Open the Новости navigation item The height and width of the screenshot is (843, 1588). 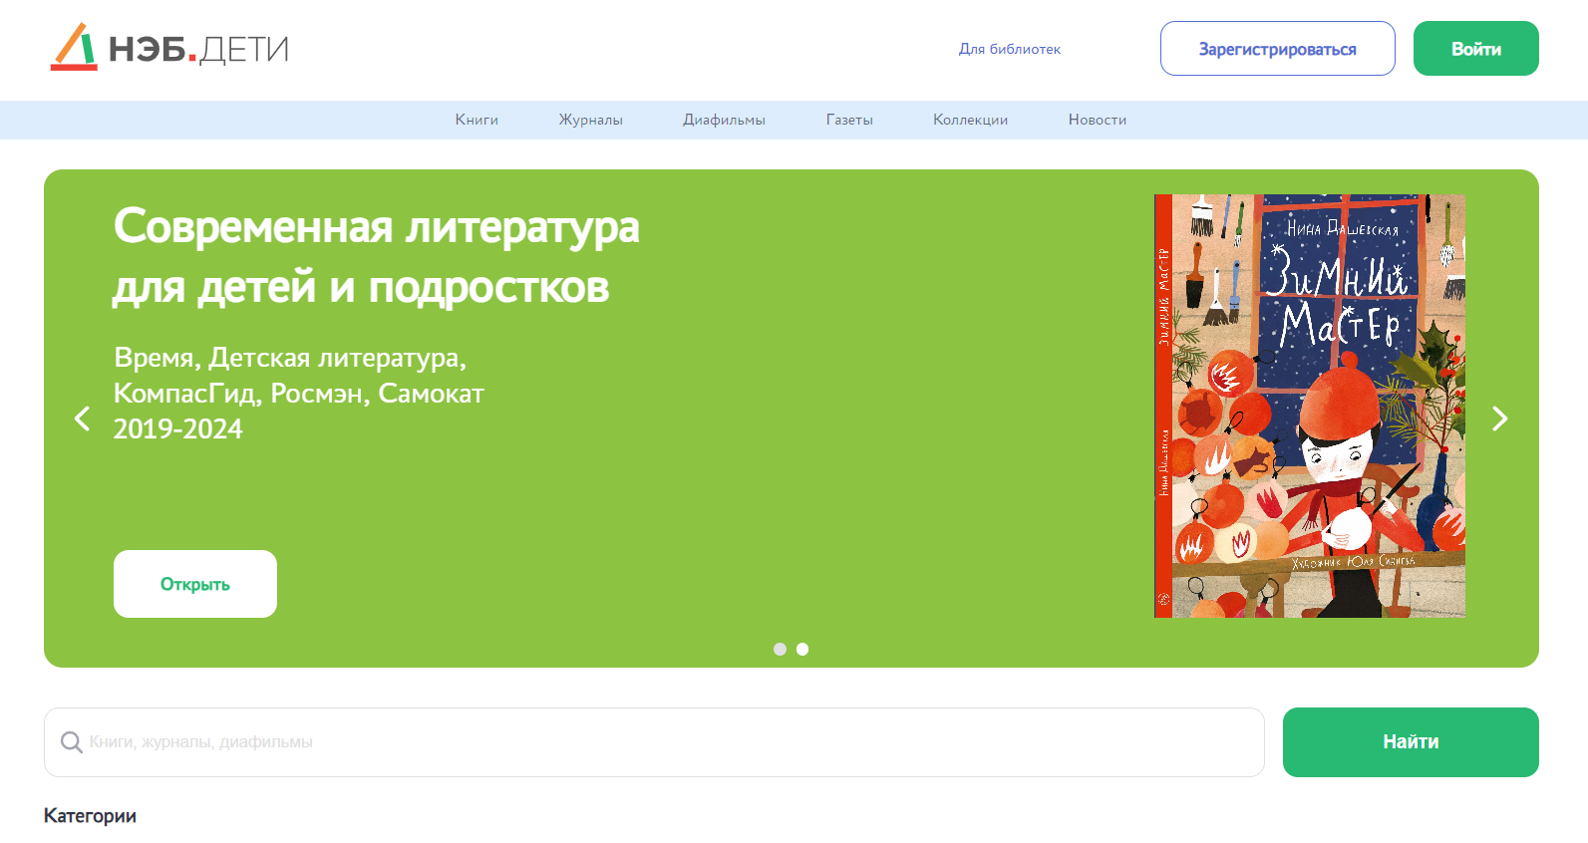tap(1097, 120)
